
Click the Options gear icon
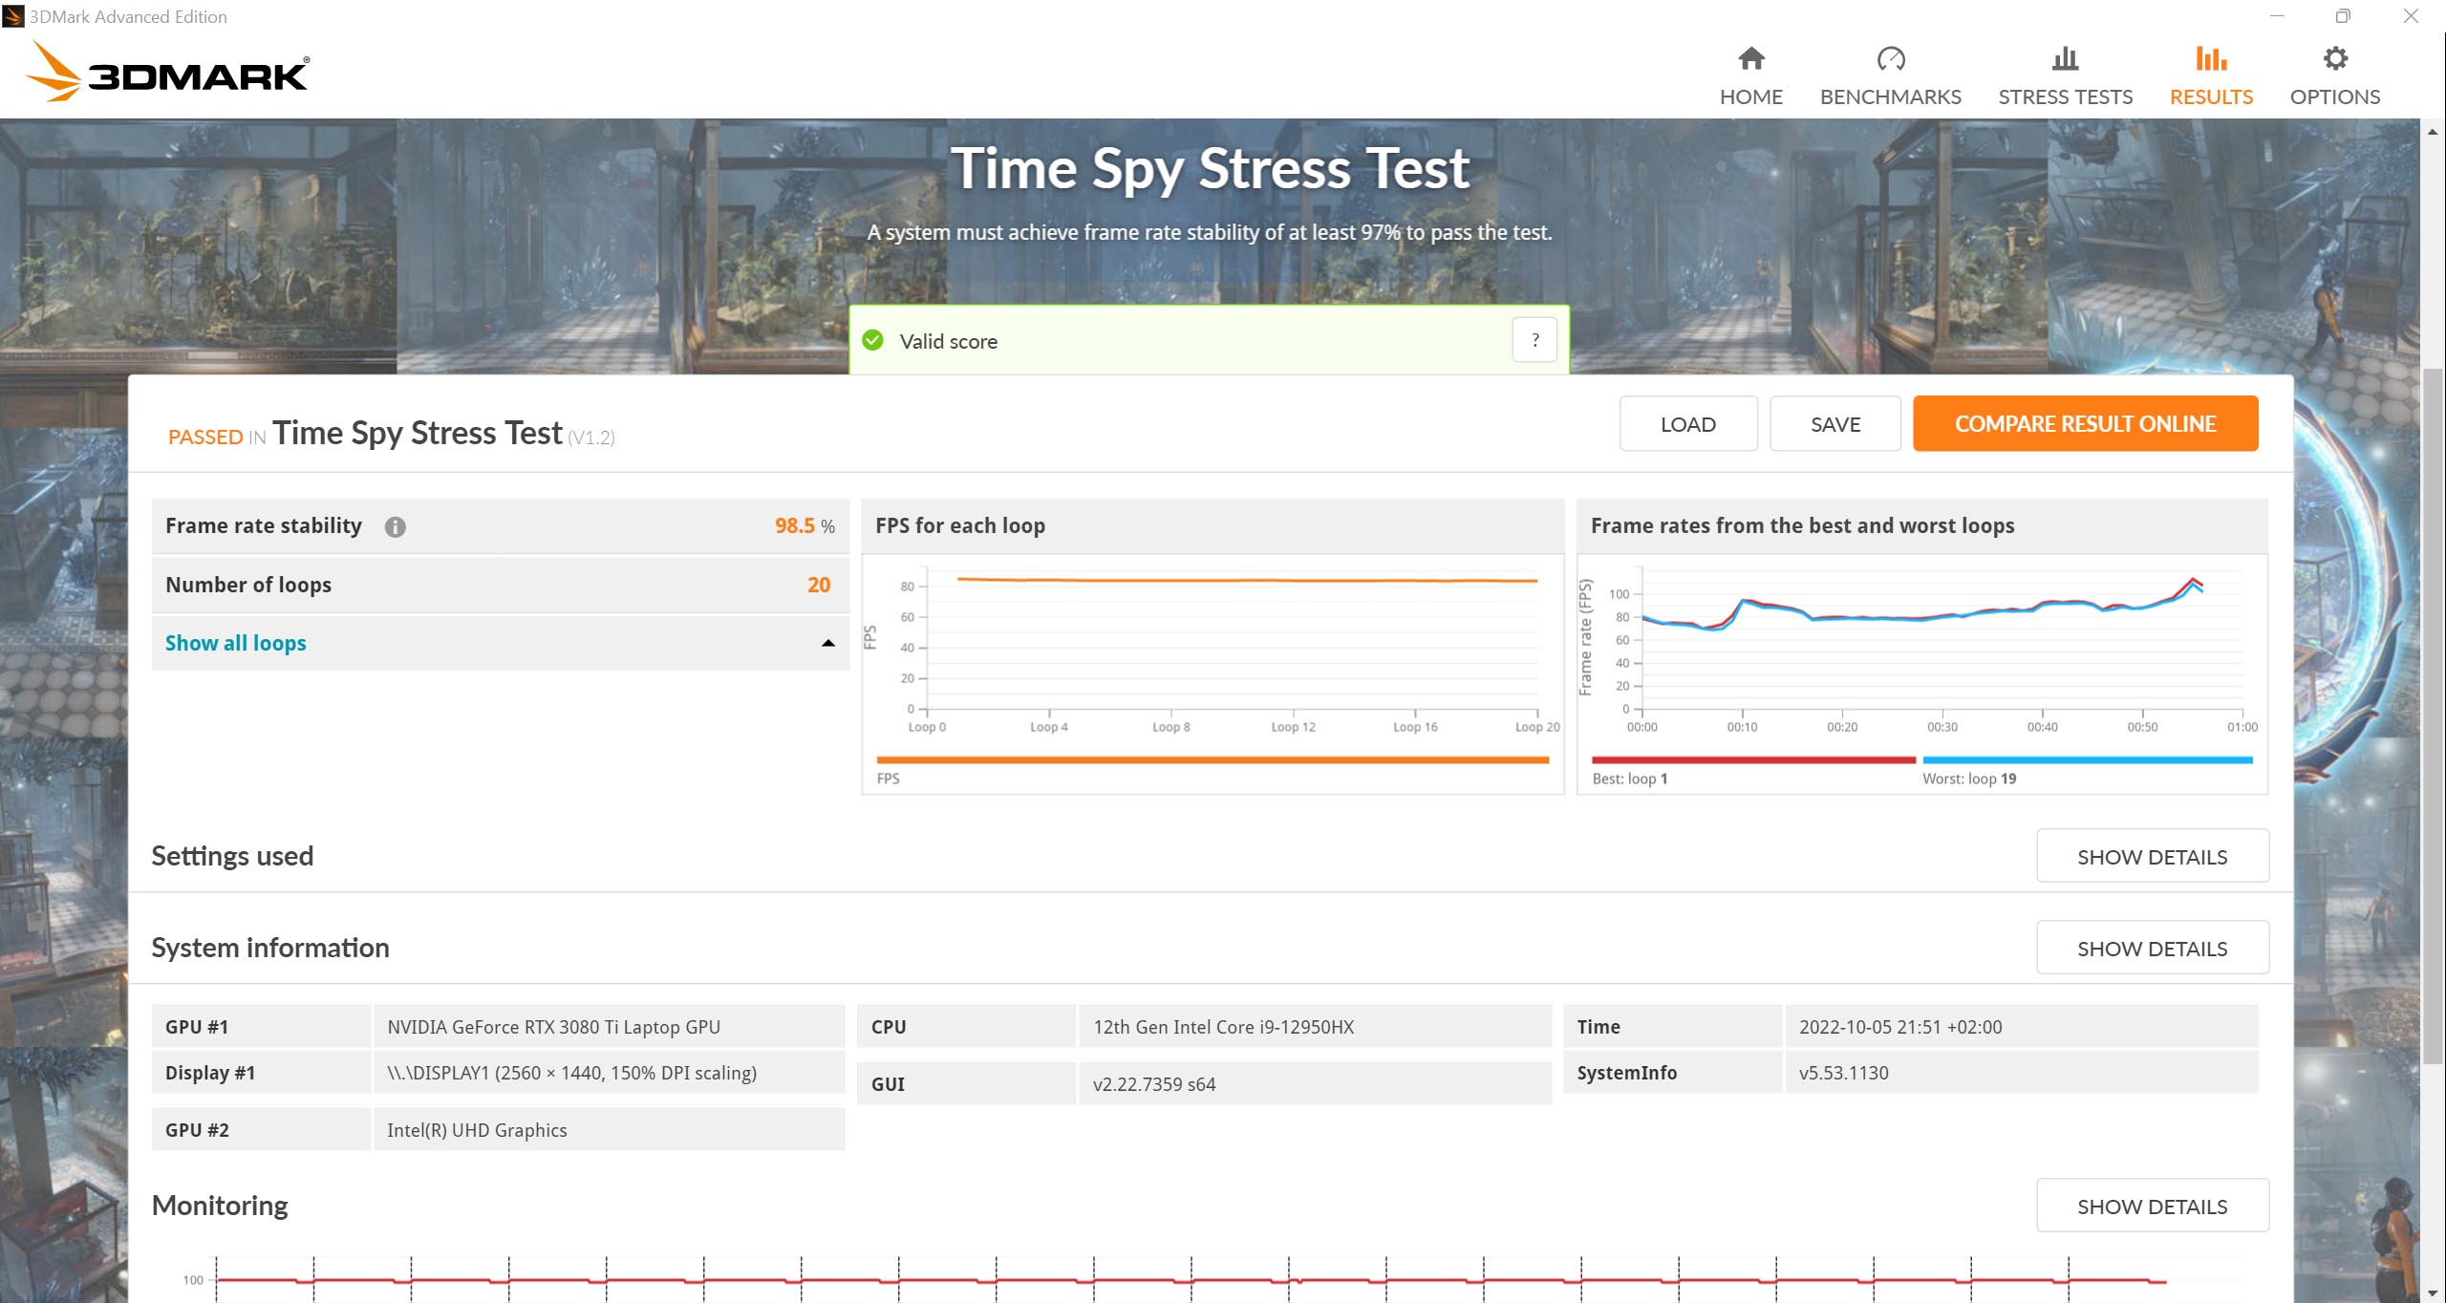pos(2334,59)
